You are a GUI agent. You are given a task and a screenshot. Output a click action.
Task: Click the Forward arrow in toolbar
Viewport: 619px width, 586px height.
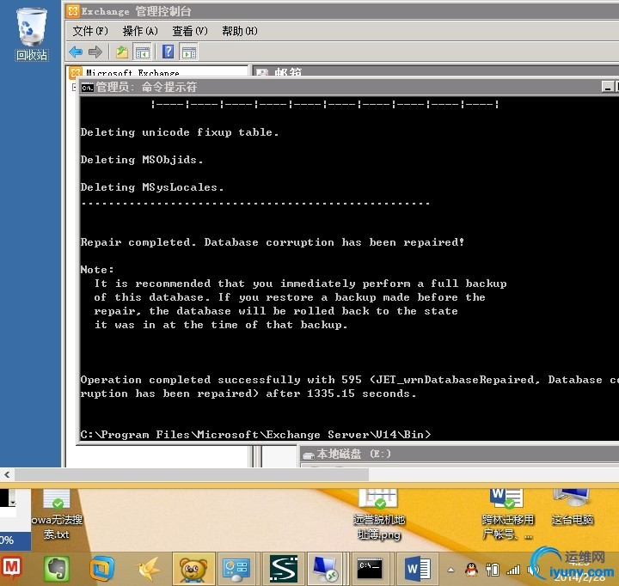coord(95,52)
